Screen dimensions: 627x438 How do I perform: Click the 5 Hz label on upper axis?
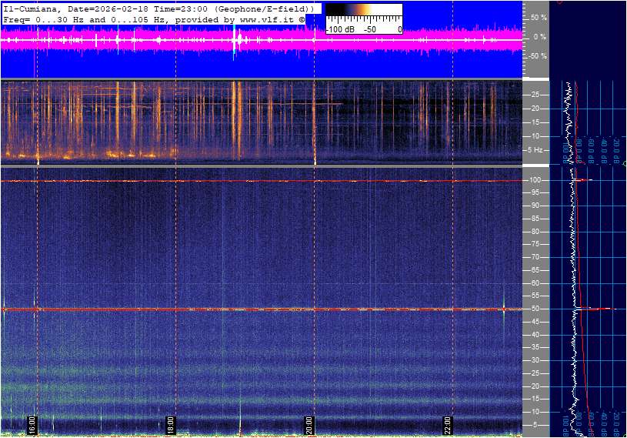(537, 150)
